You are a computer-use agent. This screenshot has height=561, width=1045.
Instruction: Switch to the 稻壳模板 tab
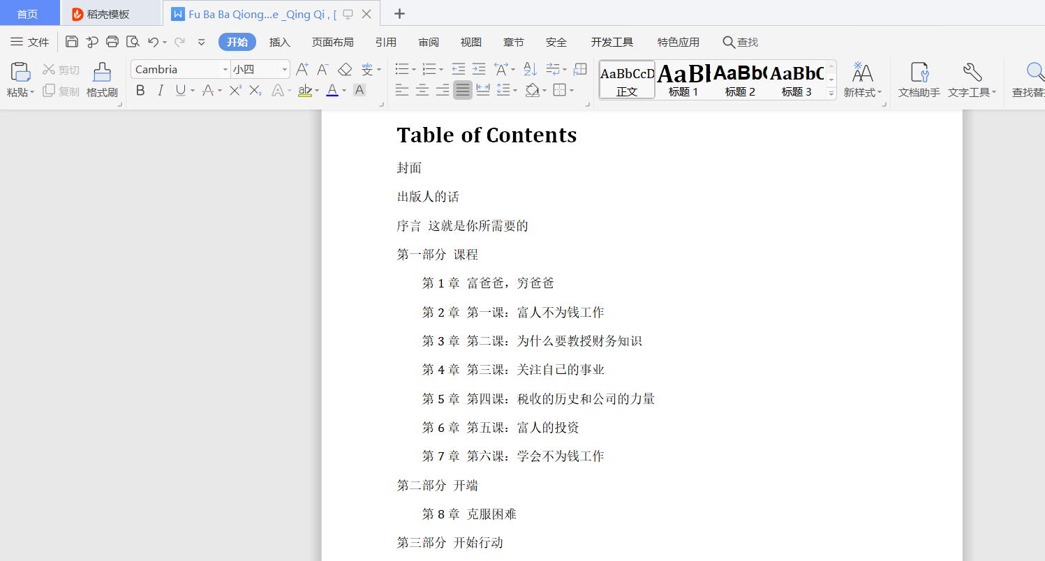tap(110, 14)
